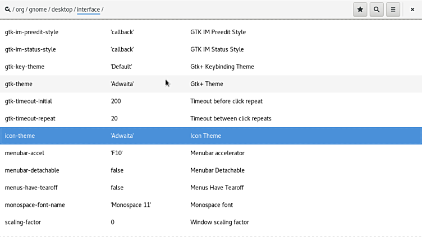Toggle the menubar-detachable false value
422x237 pixels.
tap(117, 170)
